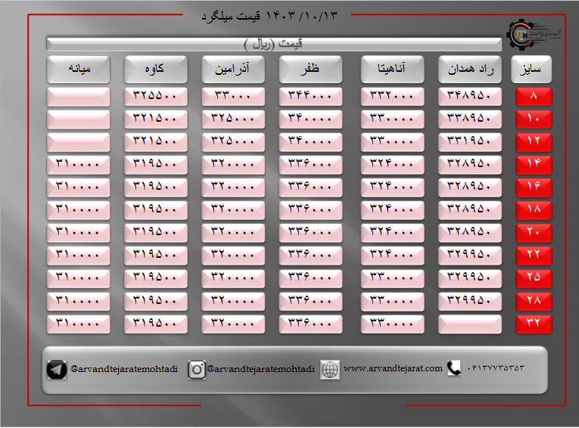
Task: Click کاوه price for size ۱۰
Action: pos(156,119)
